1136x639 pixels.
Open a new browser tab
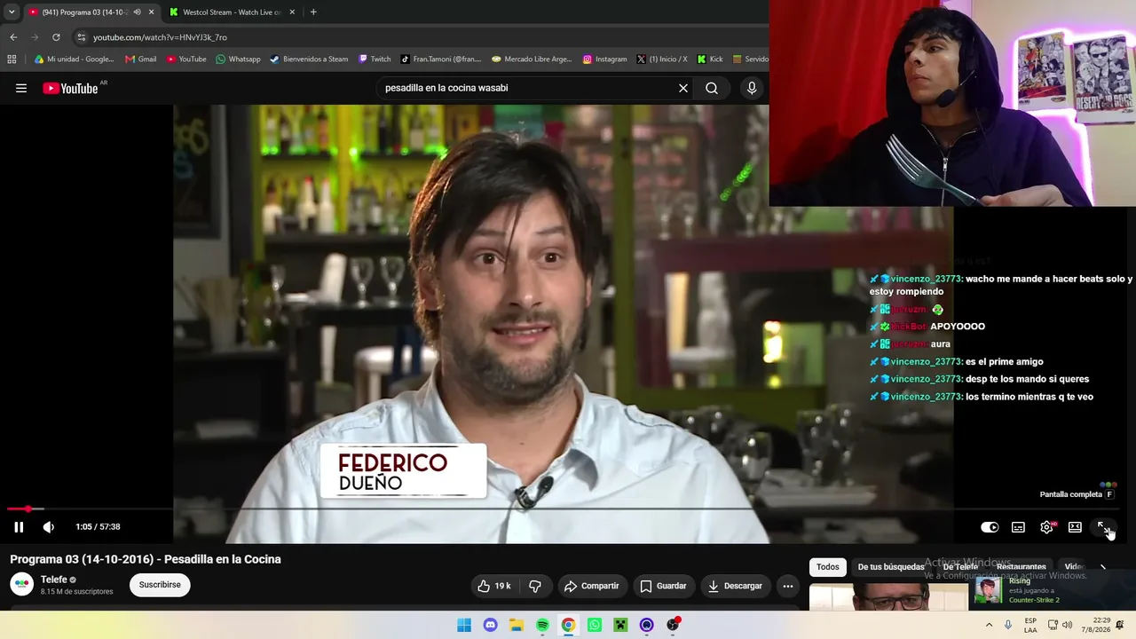[x=313, y=12]
